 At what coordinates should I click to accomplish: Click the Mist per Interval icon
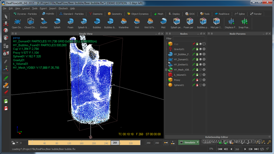(217, 23)
